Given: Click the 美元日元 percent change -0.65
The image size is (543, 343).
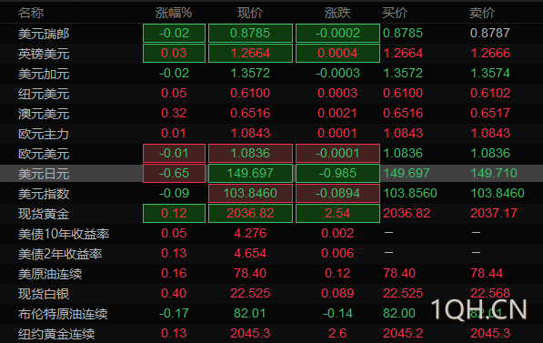Looking at the screenshot, I should [174, 173].
